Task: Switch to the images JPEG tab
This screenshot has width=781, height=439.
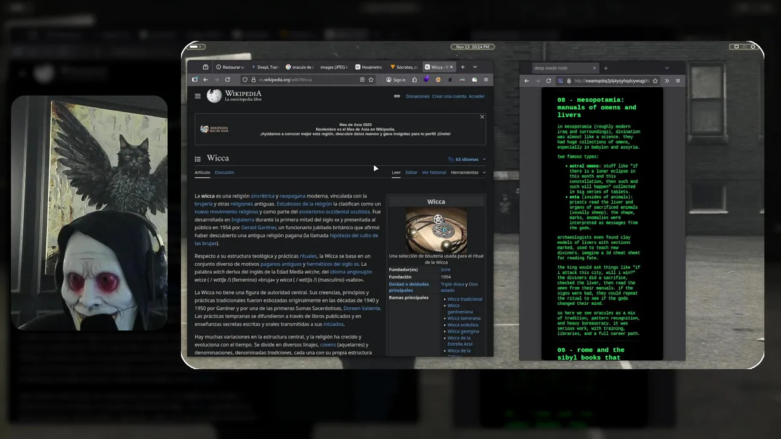Action: tap(334, 67)
